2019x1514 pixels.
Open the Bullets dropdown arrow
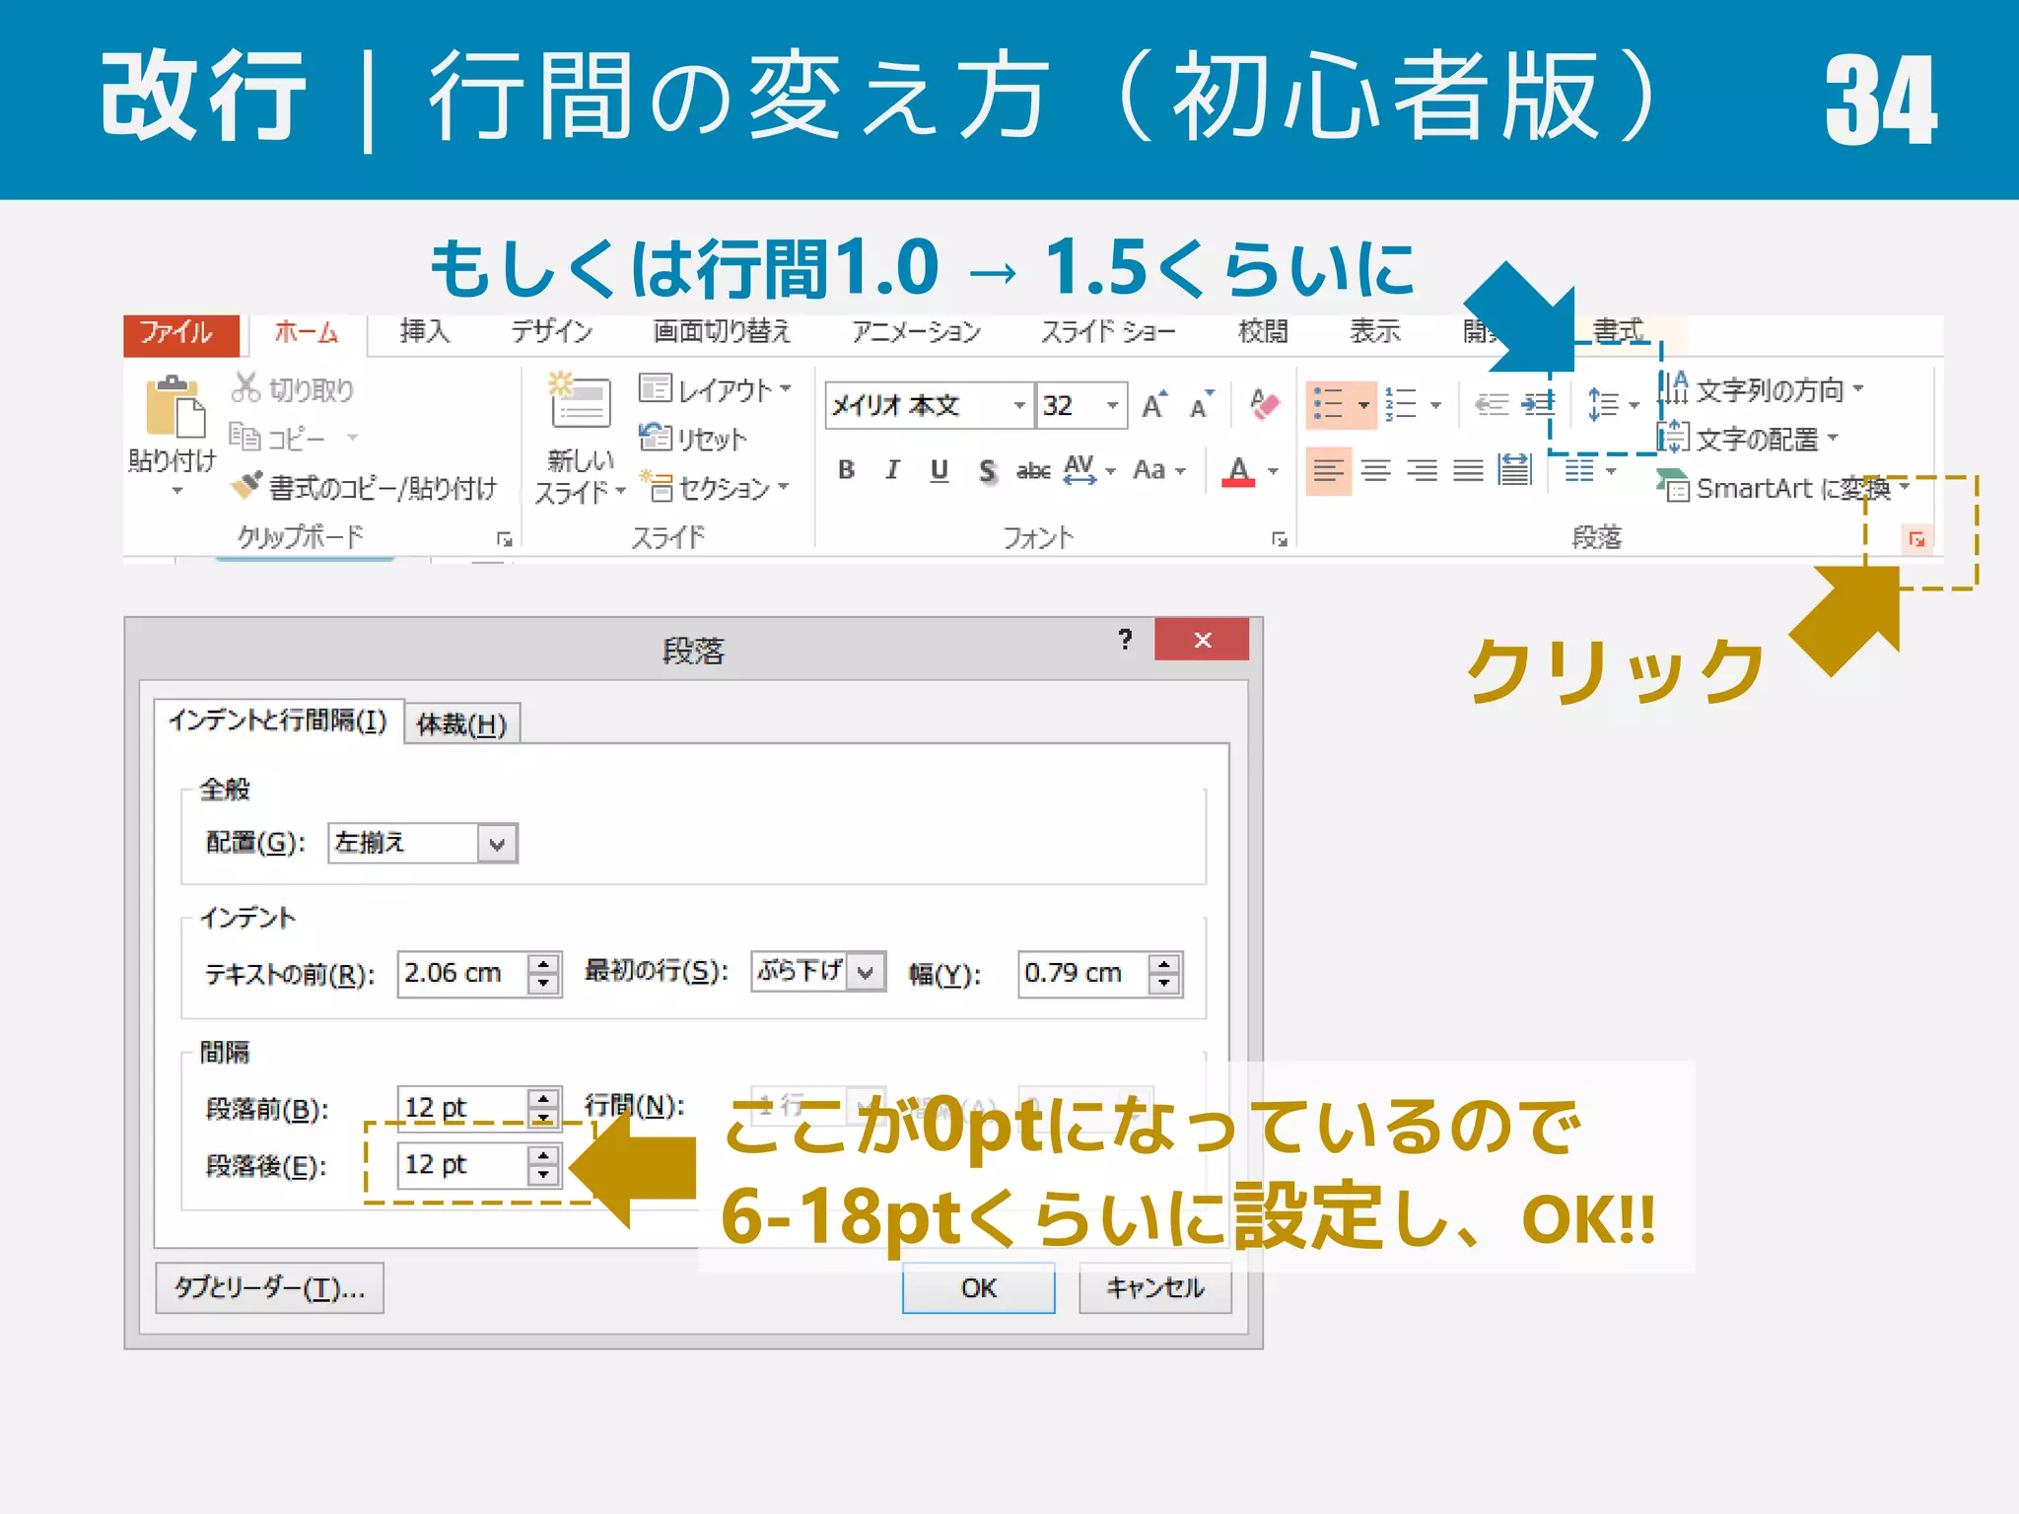pyautogui.click(x=1363, y=405)
